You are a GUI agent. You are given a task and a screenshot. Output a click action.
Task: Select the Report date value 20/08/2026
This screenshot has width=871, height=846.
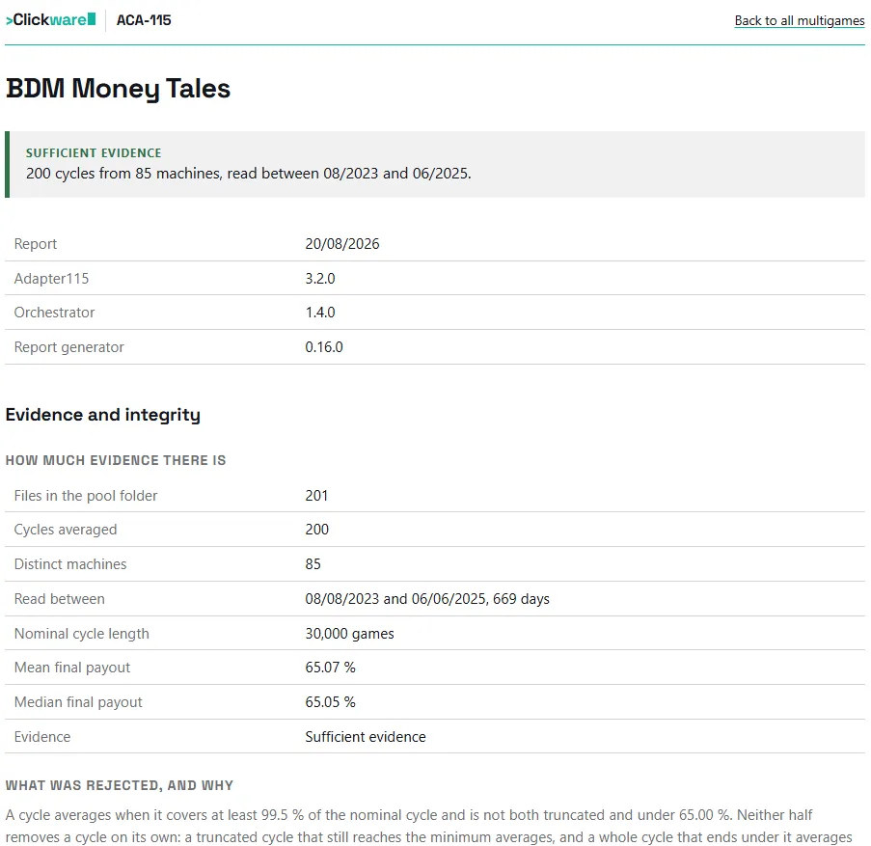342,244
